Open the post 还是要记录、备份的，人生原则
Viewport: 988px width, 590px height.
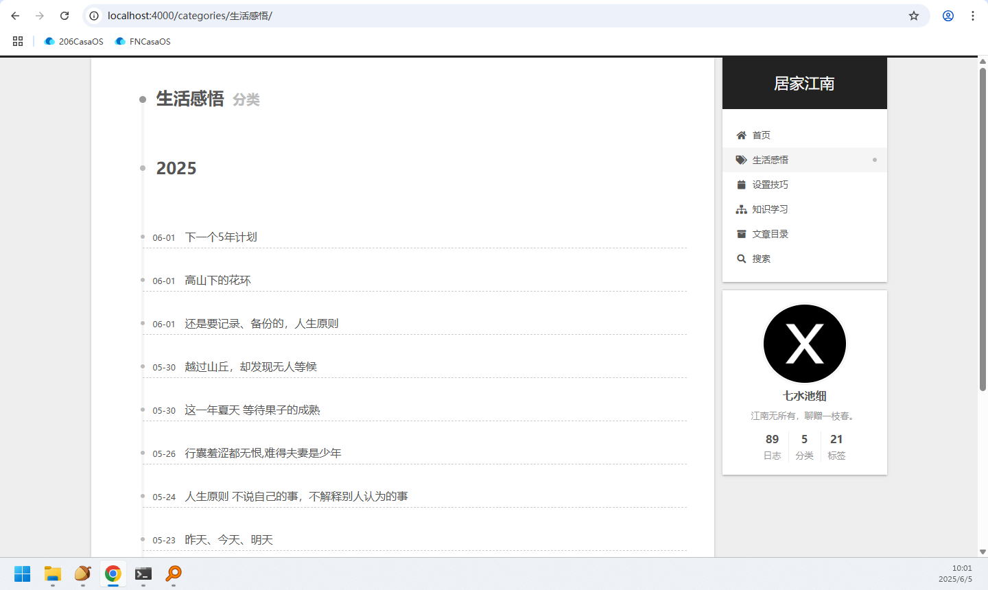click(261, 323)
